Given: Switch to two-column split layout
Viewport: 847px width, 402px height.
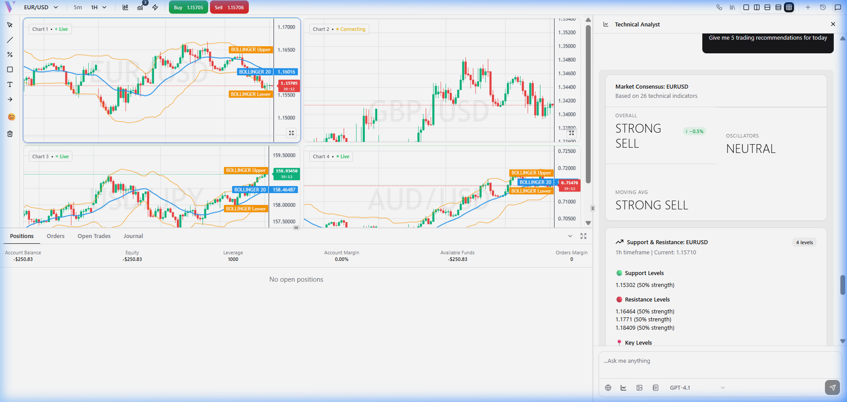Looking at the screenshot, I should point(757,7).
